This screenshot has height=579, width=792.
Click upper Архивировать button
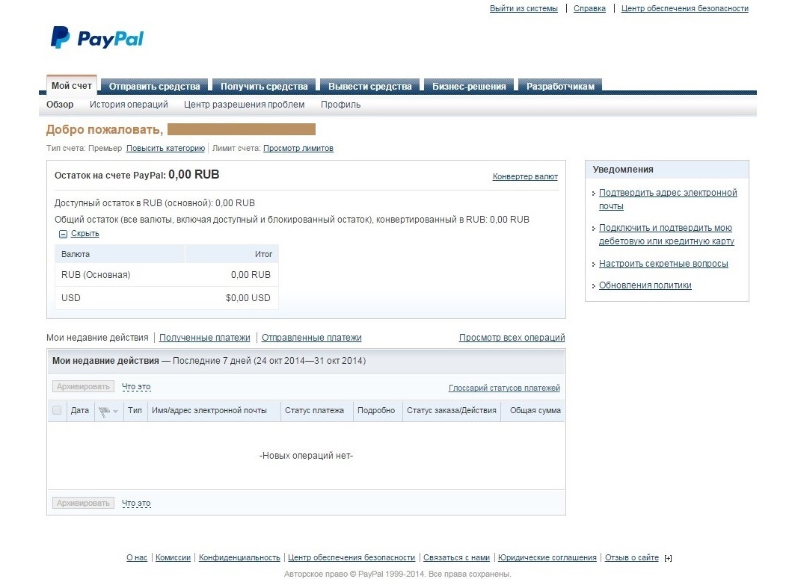pyautogui.click(x=83, y=387)
